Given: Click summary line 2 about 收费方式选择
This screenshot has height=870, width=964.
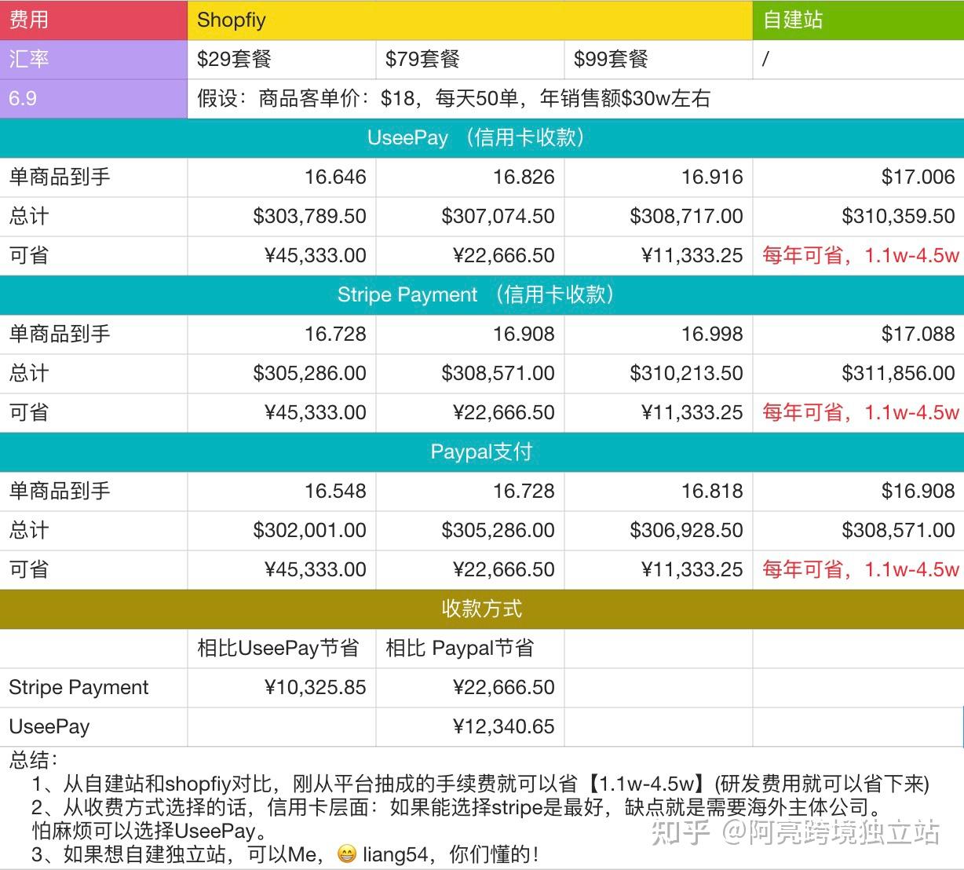Looking at the screenshot, I should 457,807.
